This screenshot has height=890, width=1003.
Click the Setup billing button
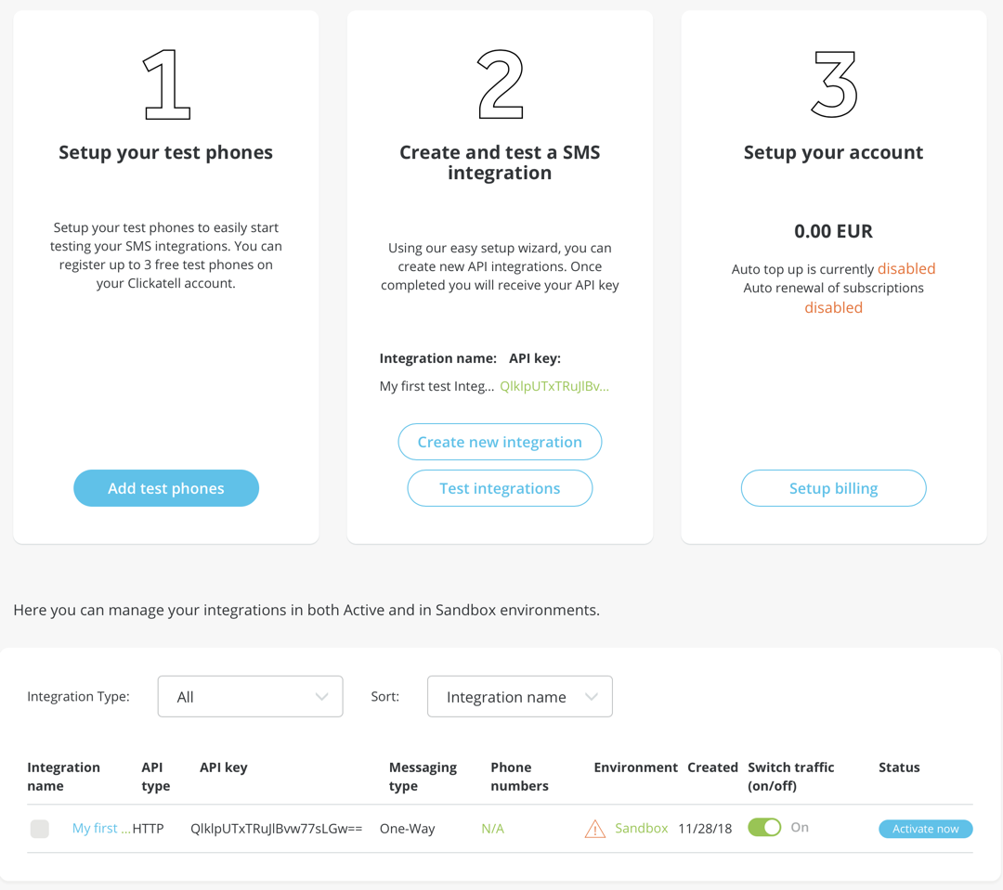(833, 488)
